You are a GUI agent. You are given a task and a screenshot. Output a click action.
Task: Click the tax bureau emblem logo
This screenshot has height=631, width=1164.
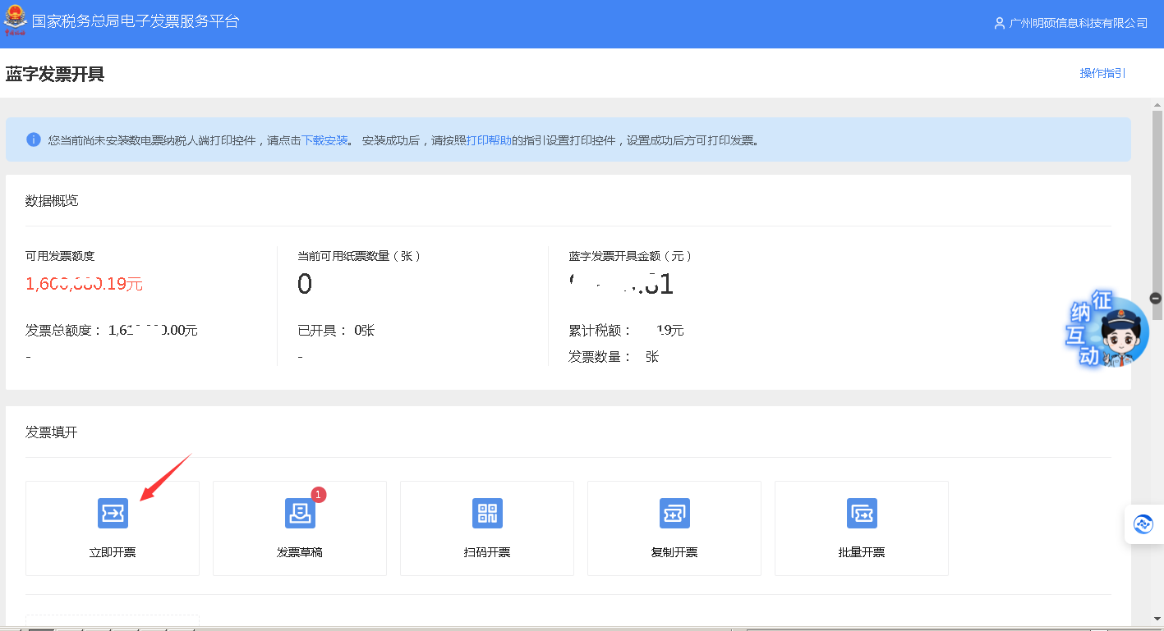16,21
